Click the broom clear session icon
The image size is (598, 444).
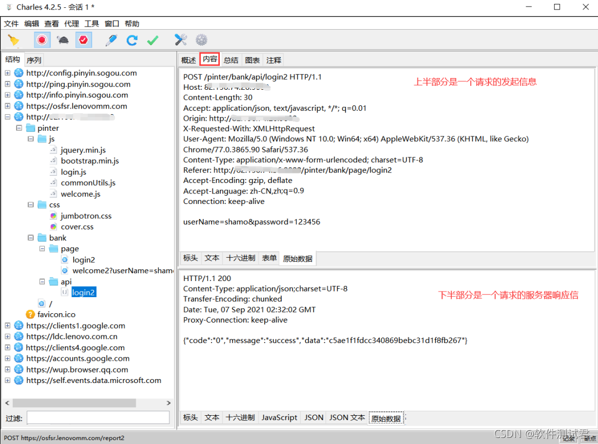point(14,40)
